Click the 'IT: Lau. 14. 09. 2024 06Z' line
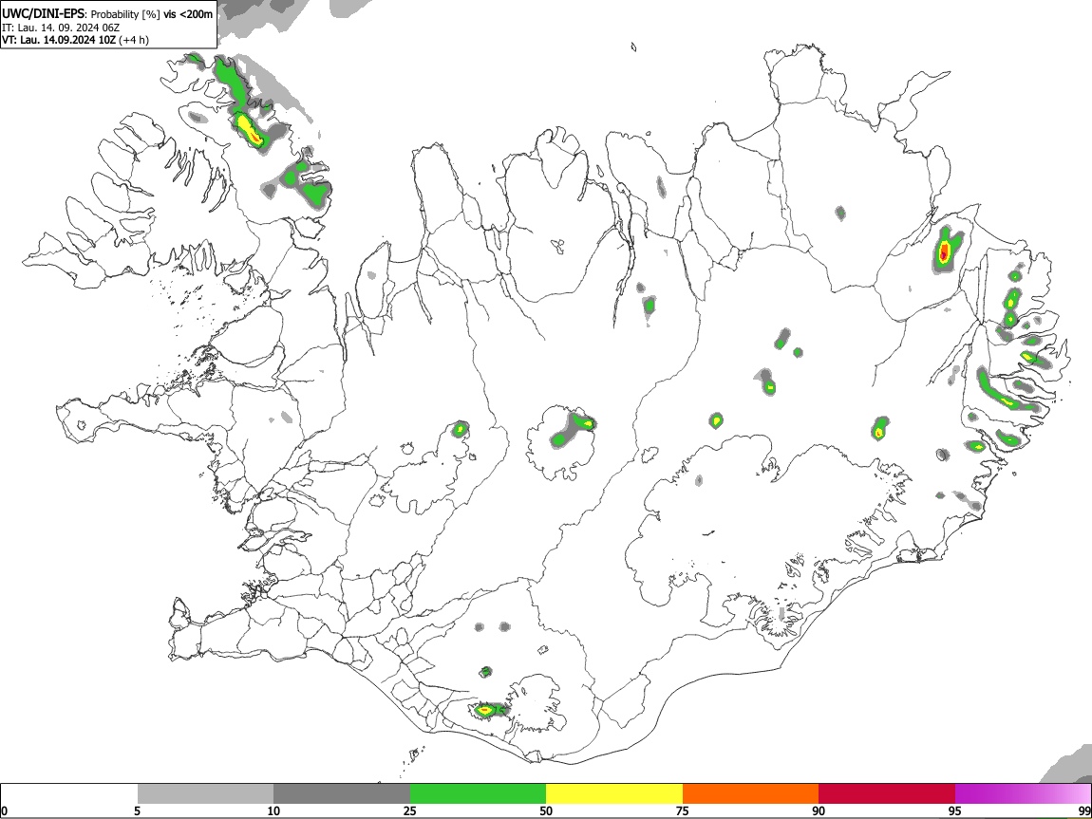 coord(61,28)
